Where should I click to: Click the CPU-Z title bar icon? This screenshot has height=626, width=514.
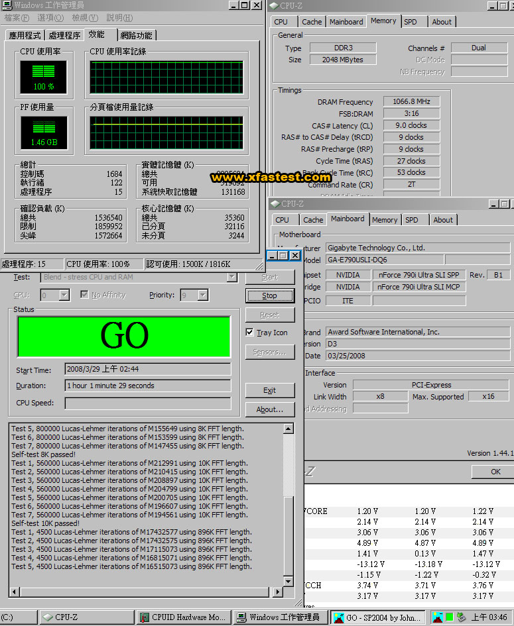click(x=274, y=5)
